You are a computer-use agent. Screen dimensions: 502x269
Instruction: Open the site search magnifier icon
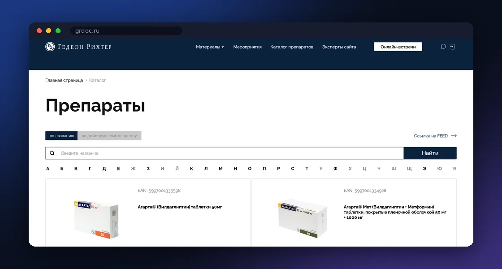(x=443, y=47)
